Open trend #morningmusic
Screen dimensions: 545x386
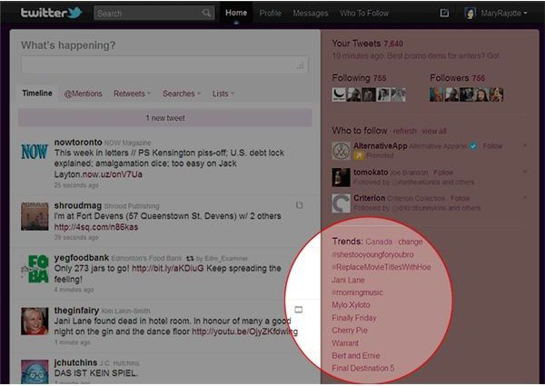pyautogui.click(x=357, y=292)
